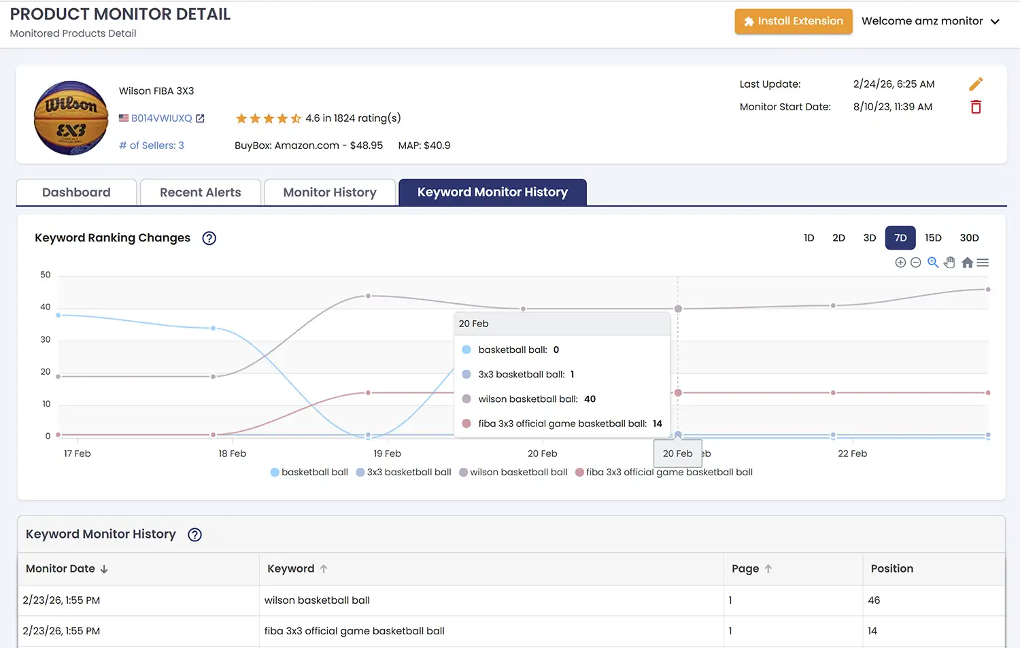Screen dimensions: 1020x648
Task: Delete monitored product with trash icon
Action: tap(976, 107)
